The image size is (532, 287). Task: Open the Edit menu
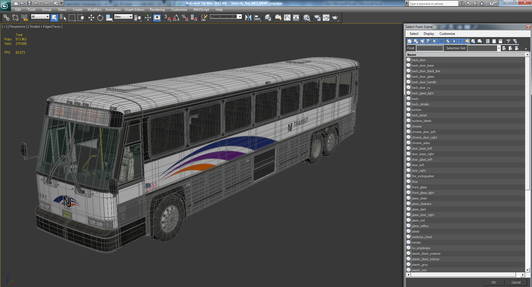pyautogui.click(x=18, y=10)
